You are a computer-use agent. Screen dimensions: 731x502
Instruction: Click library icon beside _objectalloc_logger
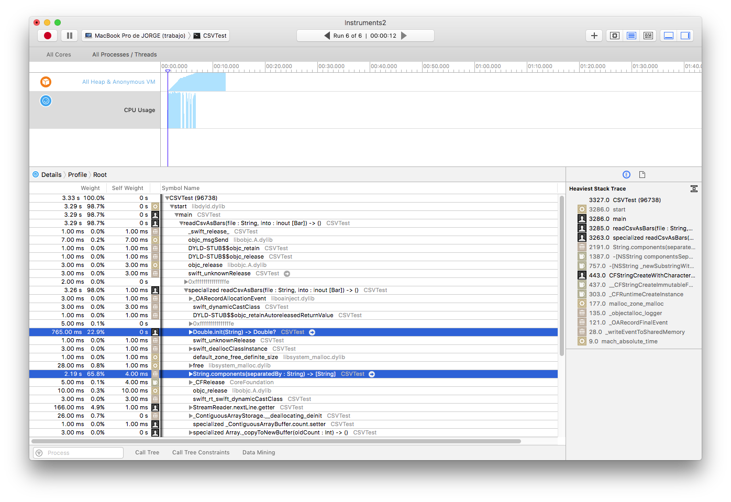582,313
